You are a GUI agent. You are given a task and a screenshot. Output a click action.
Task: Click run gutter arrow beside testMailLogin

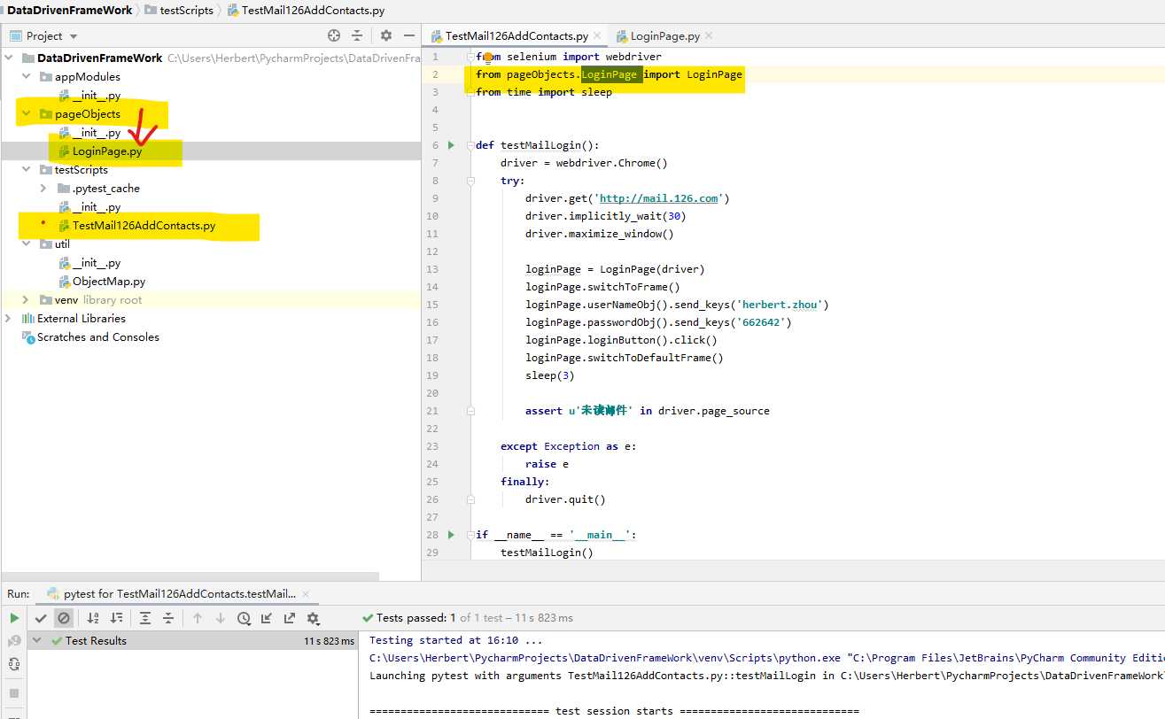coord(451,144)
